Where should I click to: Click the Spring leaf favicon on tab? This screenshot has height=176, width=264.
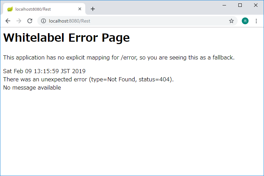10,9
